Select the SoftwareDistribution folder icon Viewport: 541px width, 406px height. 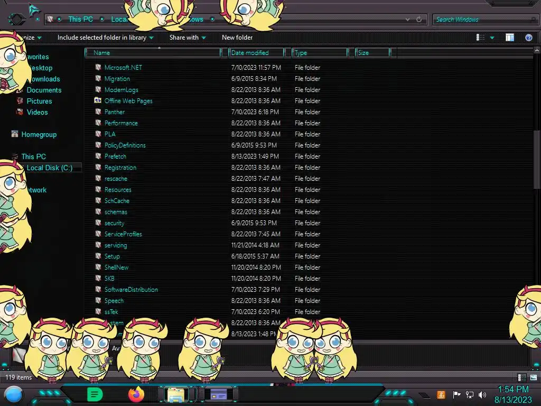coord(98,289)
